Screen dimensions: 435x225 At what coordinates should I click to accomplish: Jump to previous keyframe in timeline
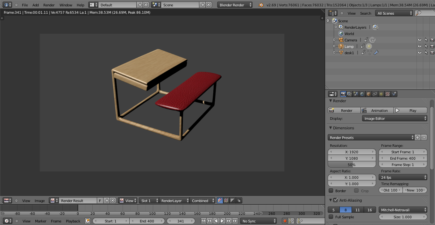tap(210, 221)
